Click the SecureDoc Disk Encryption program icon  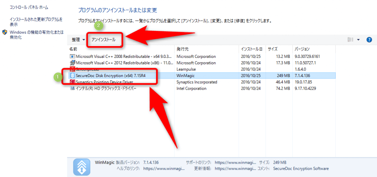point(72,76)
